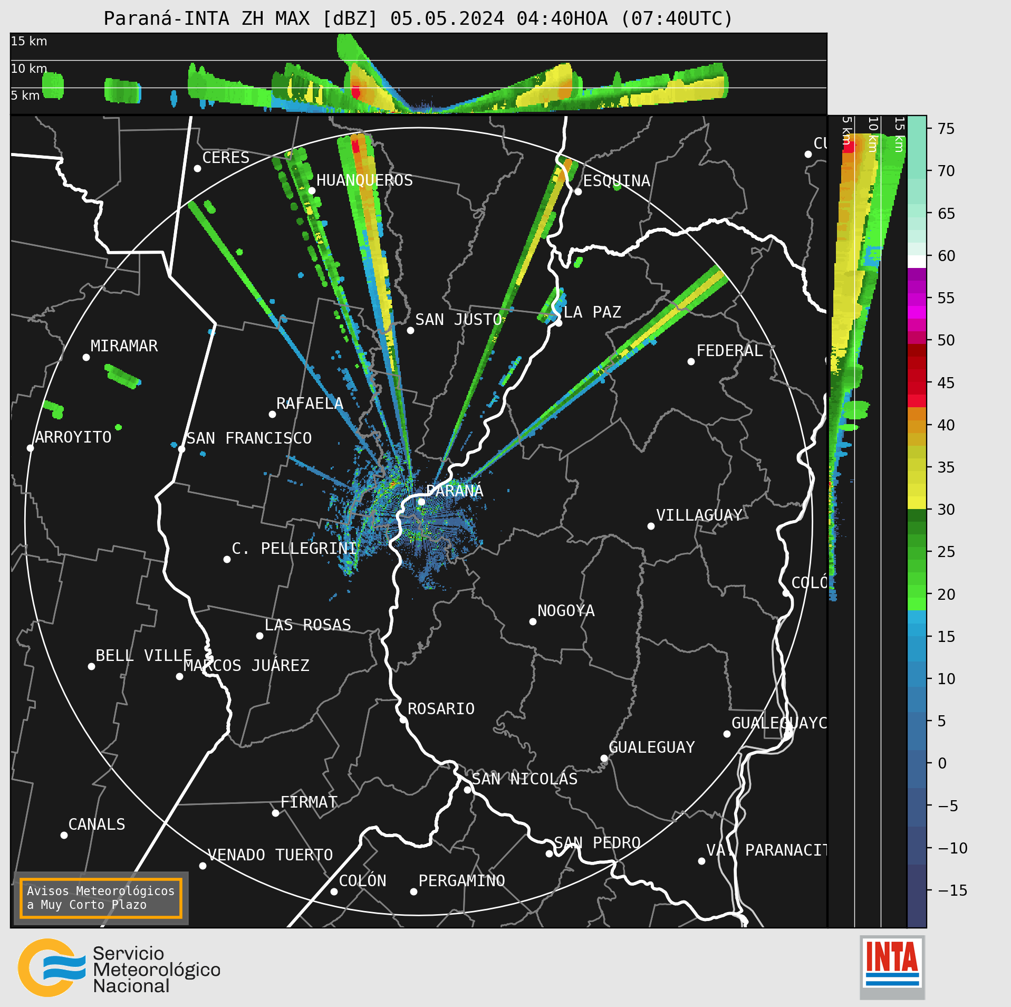
Task: Click the RAFAELA city marker dot
Action: [272, 414]
